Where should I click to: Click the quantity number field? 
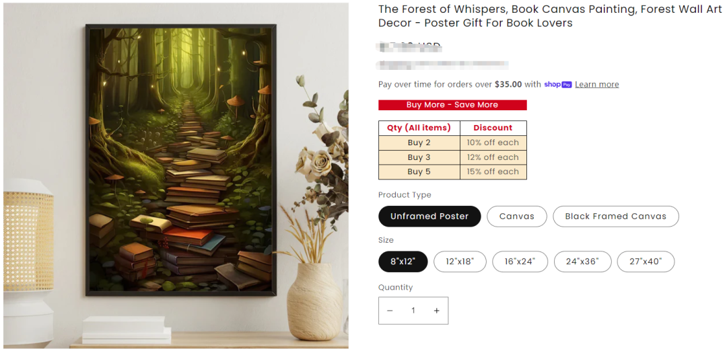[x=413, y=311]
